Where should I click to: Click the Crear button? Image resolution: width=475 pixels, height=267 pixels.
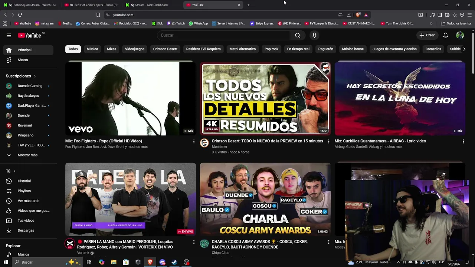tap(427, 35)
